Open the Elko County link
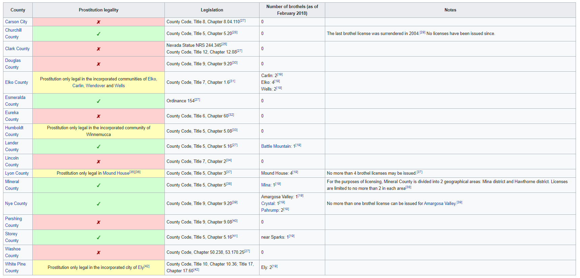The width and height of the screenshot is (580, 278). click(x=17, y=82)
